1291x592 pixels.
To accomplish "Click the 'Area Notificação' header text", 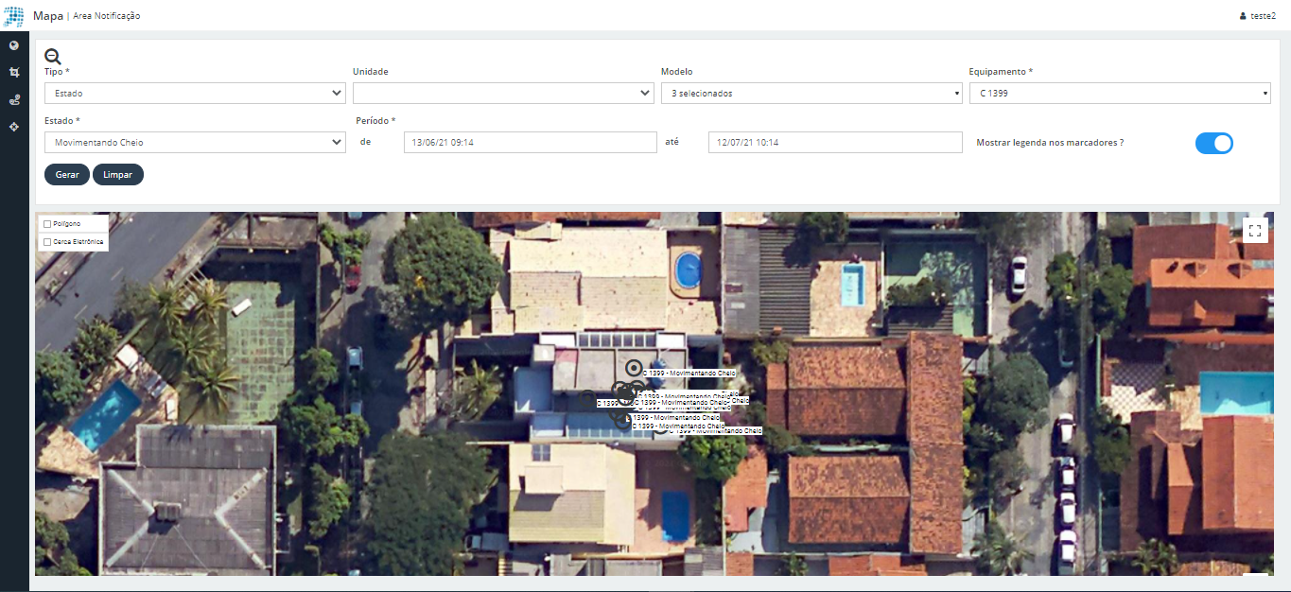I will pos(107,16).
